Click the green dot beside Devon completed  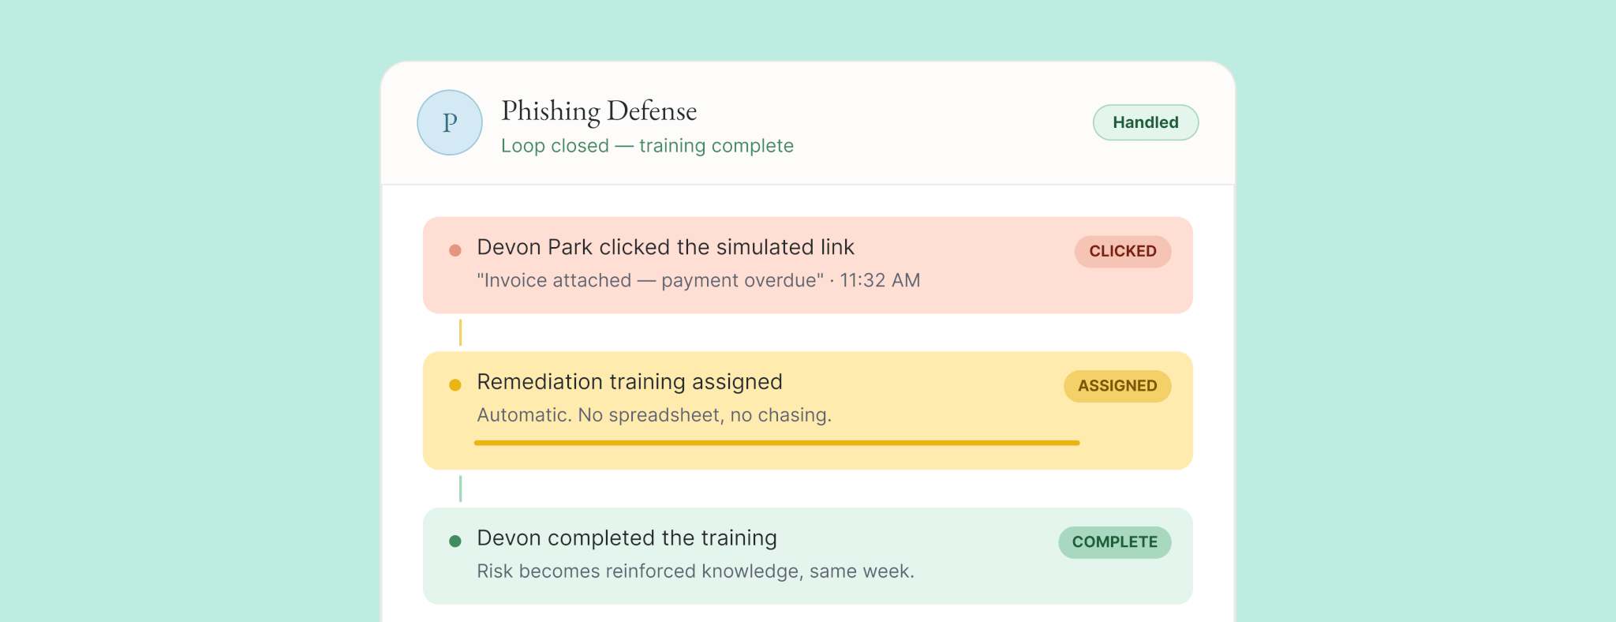point(455,541)
